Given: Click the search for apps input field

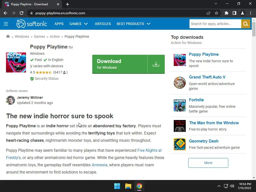Looking at the screenshot, I should (x=215, y=24).
